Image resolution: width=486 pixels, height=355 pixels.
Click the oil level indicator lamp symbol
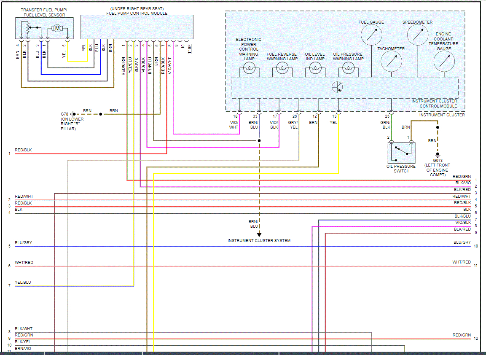(315, 67)
